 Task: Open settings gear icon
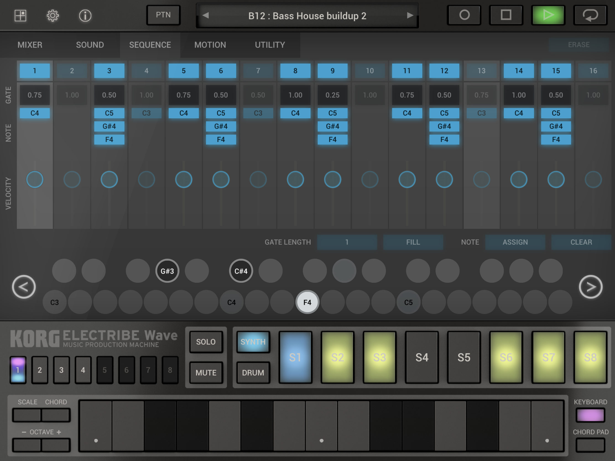pos(53,15)
